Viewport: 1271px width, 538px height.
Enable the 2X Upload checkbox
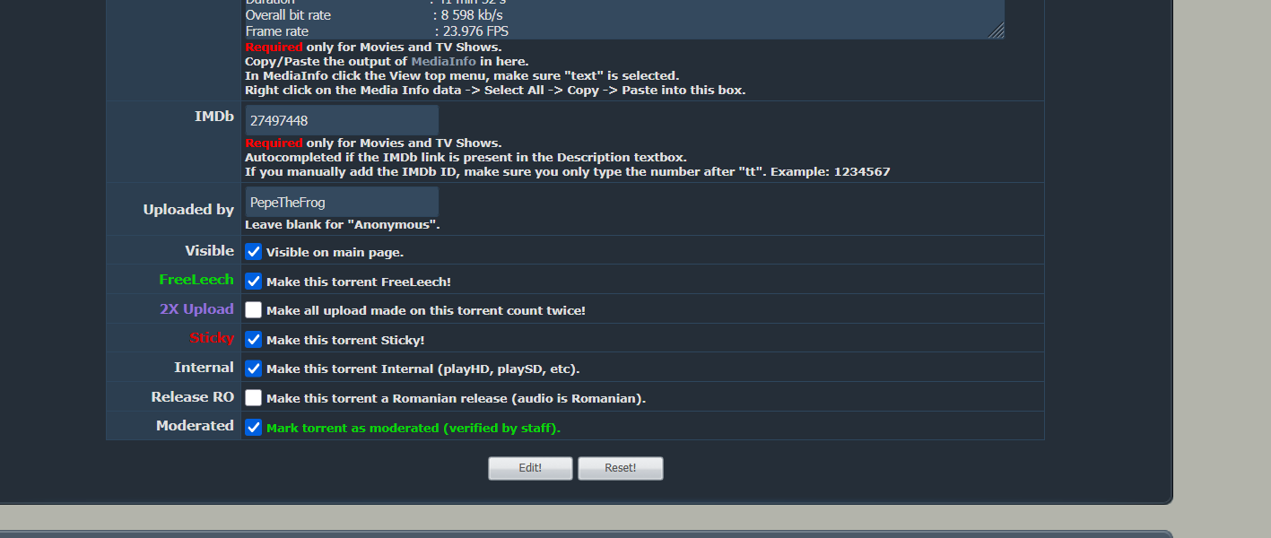click(x=254, y=310)
